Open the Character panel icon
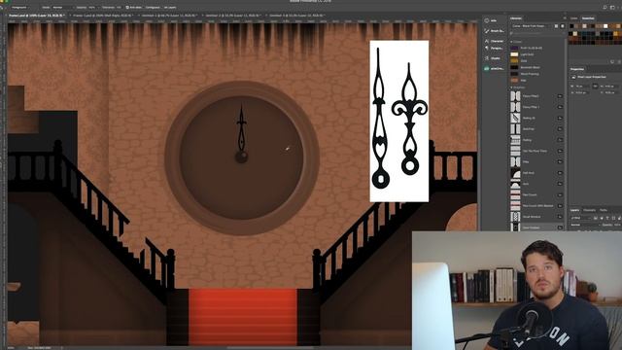Image resolution: width=622 pixels, height=350 pixels. click(x=487, y=41)
